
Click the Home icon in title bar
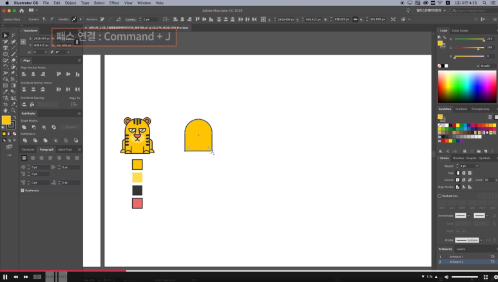(x=22, y=10)
